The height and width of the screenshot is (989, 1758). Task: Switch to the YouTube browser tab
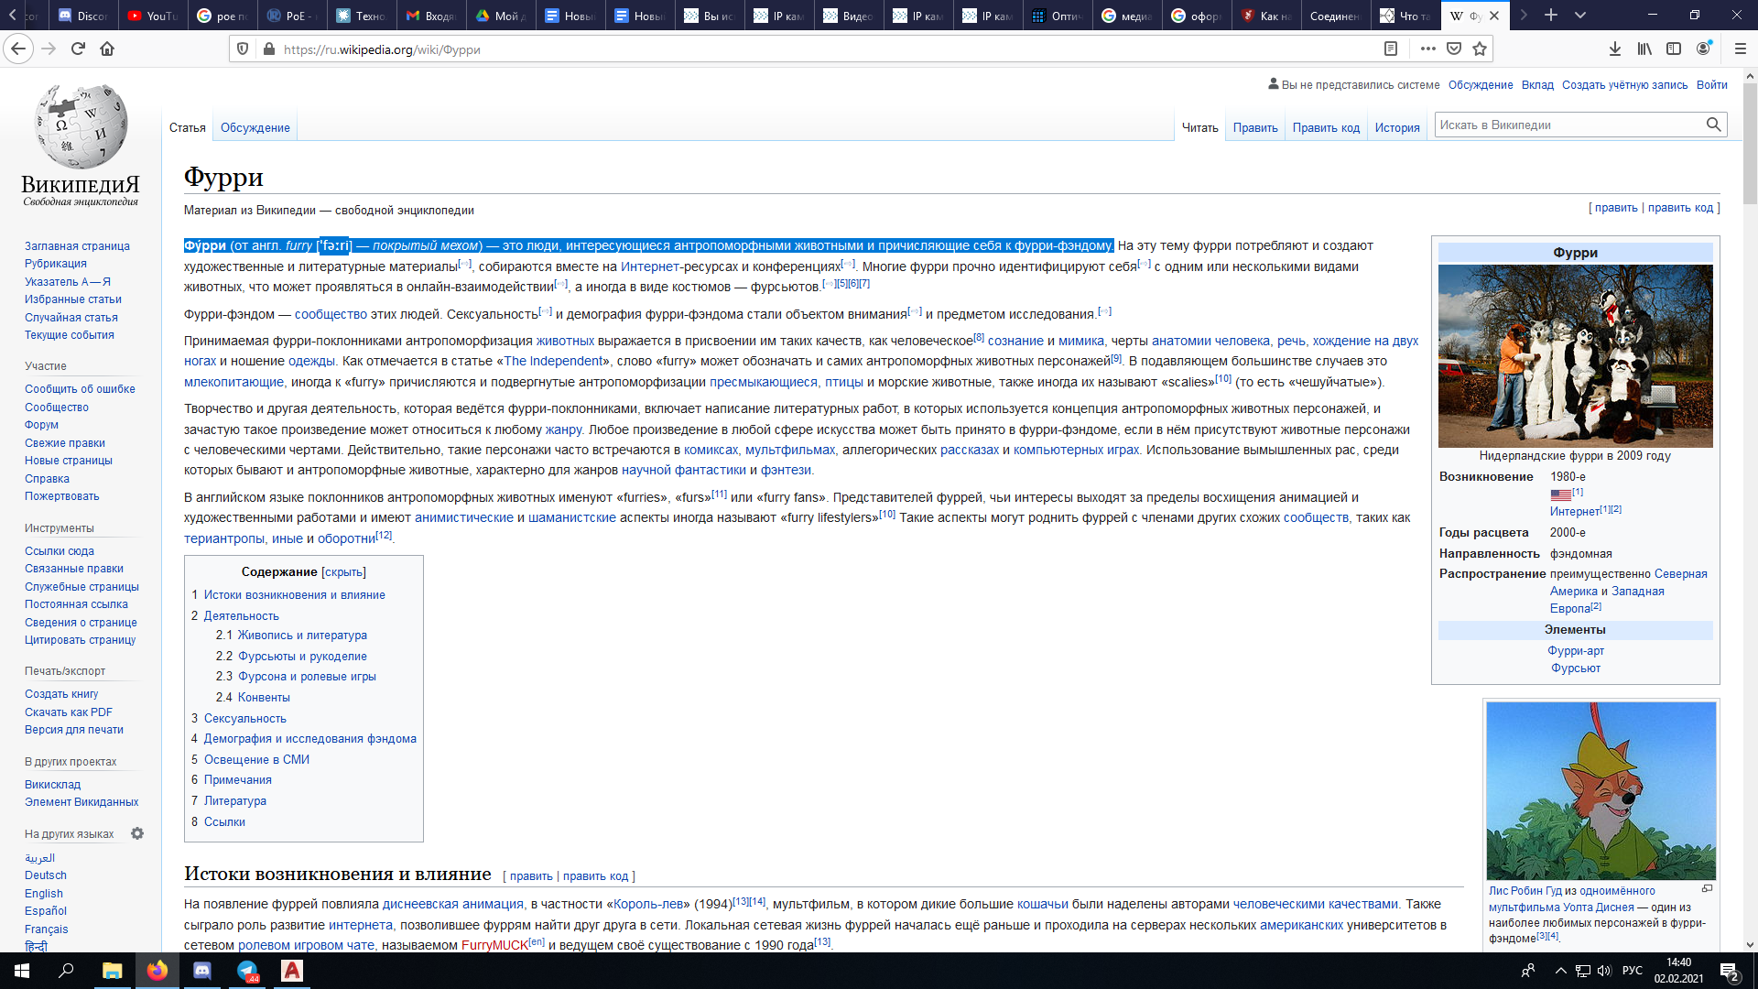(x=153, y=16)
